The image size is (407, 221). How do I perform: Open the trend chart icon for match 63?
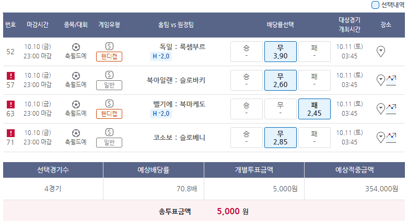point(391,109)
